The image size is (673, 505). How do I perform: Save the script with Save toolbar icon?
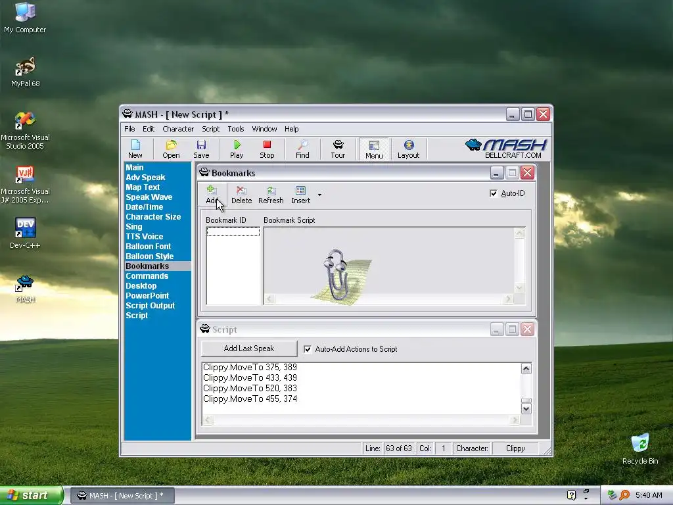(201, 149)
